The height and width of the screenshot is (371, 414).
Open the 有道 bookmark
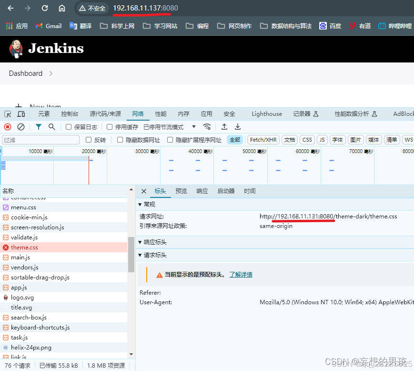pyautogui.click(x=360, y=26)
